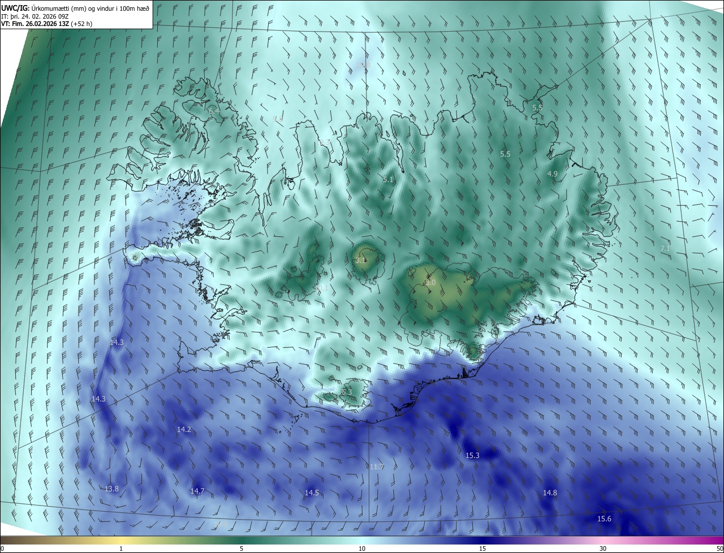Click the 5.3 value on the south-coast glacier
The width and height of the screenshot is (724, 553).
(347, 392)
